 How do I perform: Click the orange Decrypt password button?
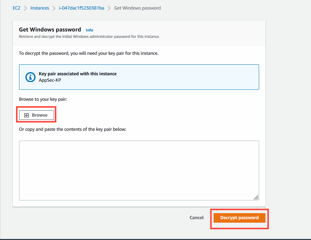[239, 218]
